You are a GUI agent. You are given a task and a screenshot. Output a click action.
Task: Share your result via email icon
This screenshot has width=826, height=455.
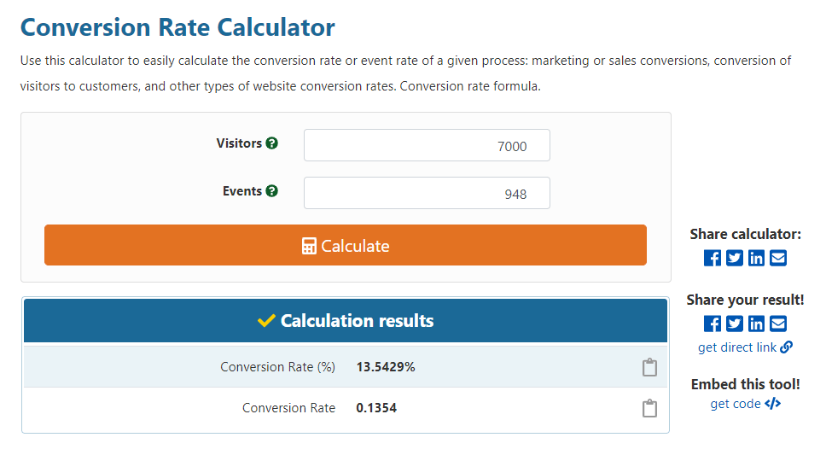click(778, 324)
